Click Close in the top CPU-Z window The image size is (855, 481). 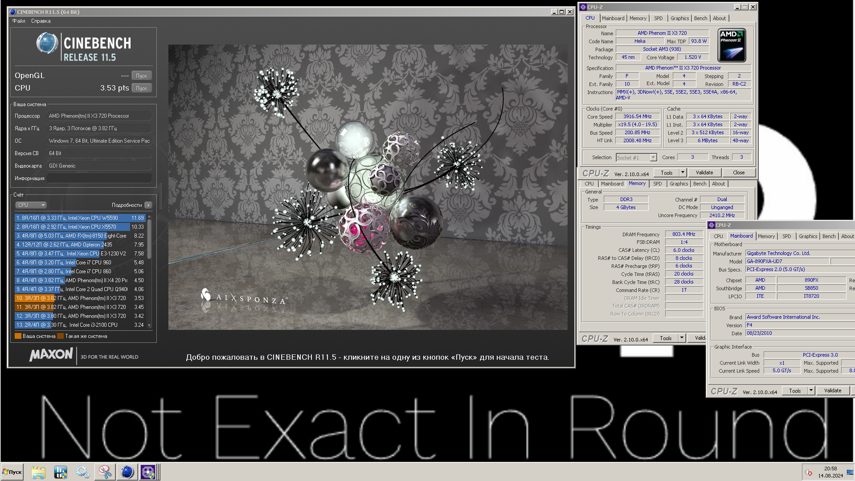739,173
